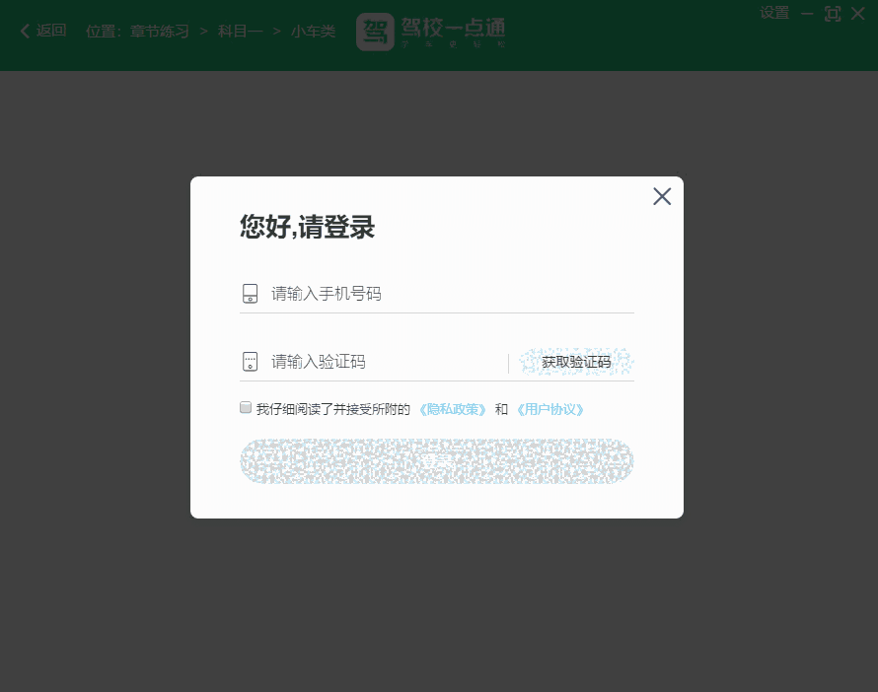Click the verification code icon in code field
878x692 pixels.
[250, 361]
